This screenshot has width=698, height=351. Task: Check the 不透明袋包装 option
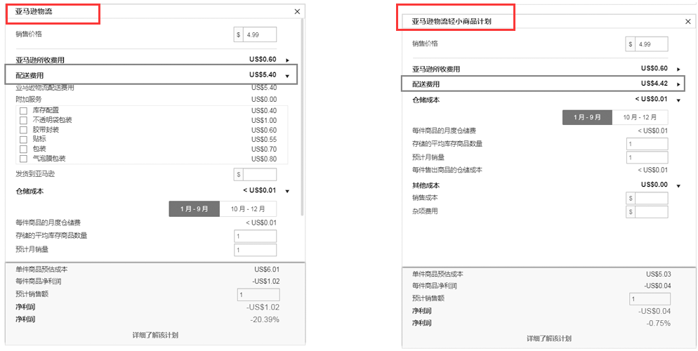tap(24, 121)
